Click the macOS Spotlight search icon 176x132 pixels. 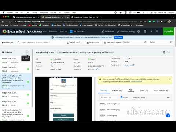[x=147, y=12]
